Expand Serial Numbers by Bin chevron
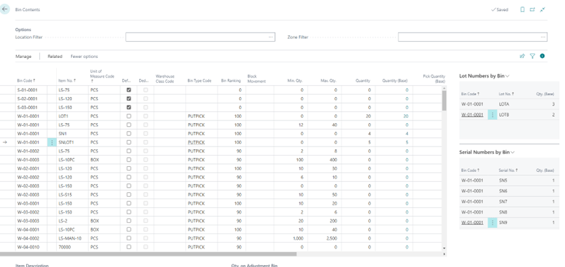This screenshot has width=565, height=267. tap(513, 152)
